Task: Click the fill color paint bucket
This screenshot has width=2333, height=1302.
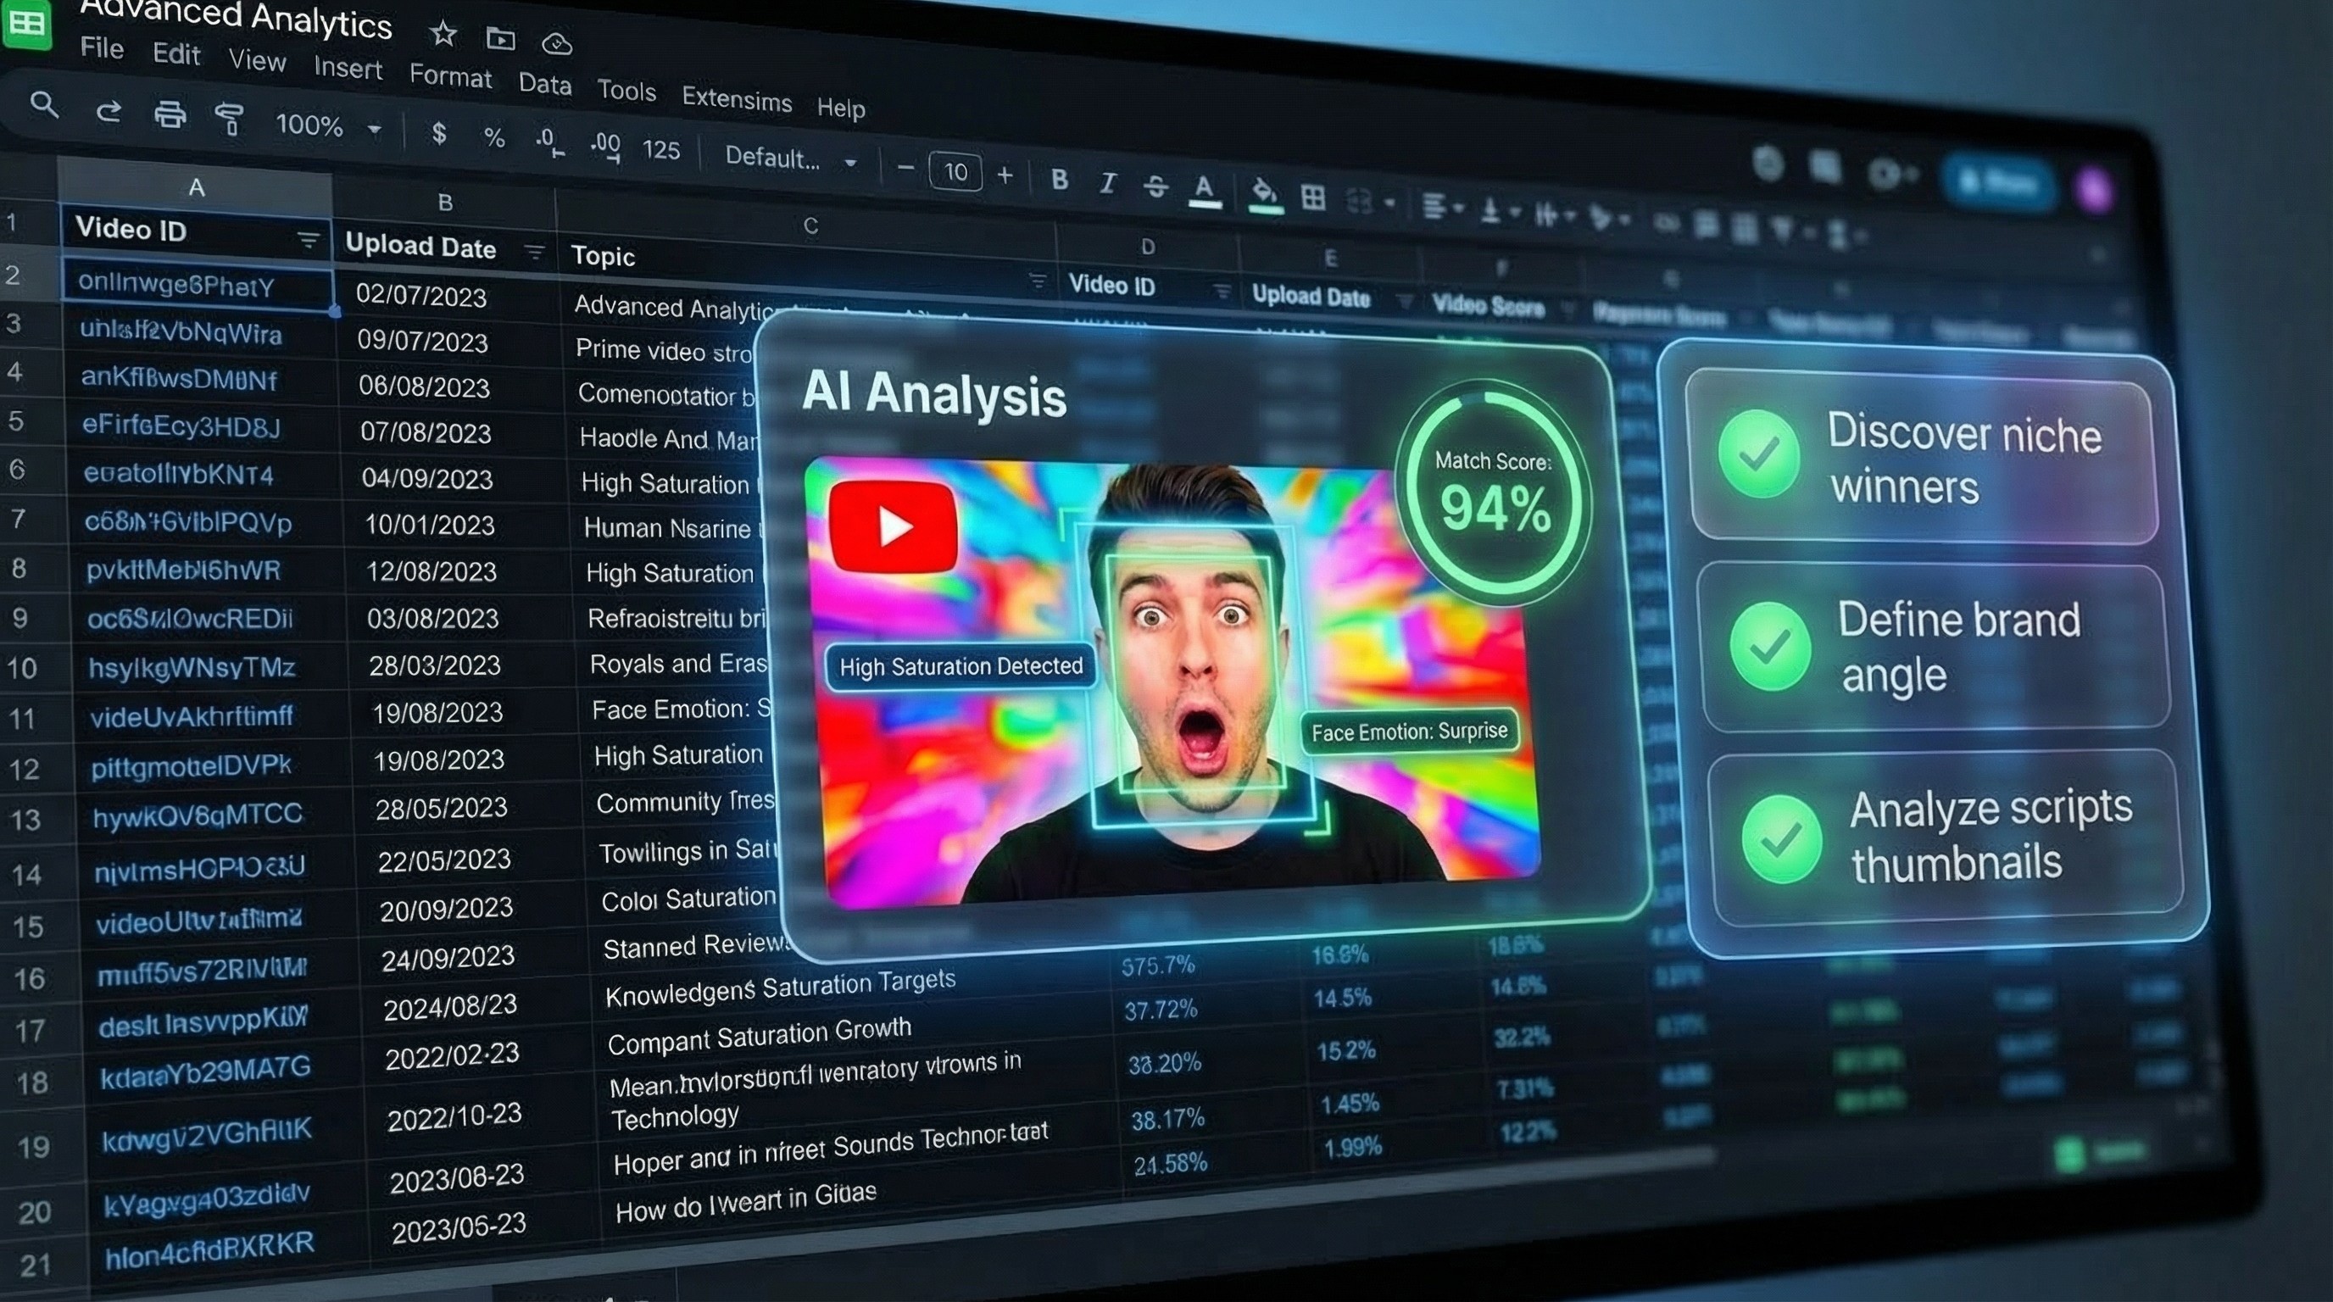Action: (x=1263, y=192)
